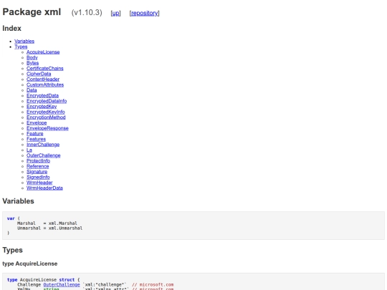Click the Package xml heading
The image size is (387, 290).
[32, 12]
